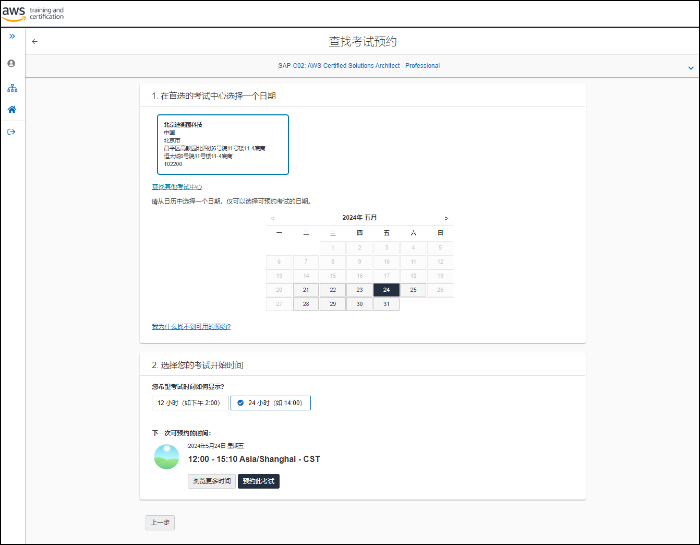This screenshot has width=700, height=545.
Task: Choose 24 小时 time display format
Action: pyautogui.click(x=271, y=403)
